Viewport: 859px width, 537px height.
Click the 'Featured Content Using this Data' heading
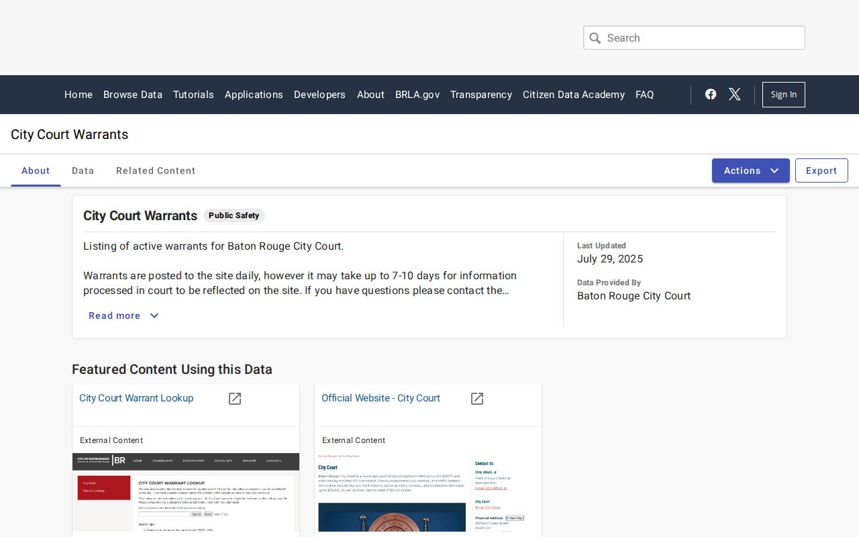coord(172,369)
